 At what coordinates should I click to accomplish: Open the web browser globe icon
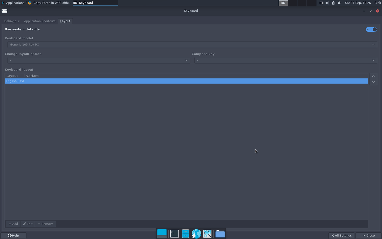point(196,234)
